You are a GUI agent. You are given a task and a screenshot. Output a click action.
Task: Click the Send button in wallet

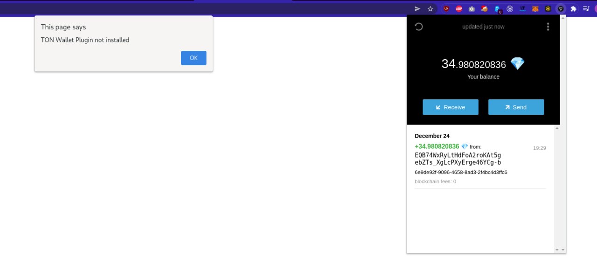516,107
